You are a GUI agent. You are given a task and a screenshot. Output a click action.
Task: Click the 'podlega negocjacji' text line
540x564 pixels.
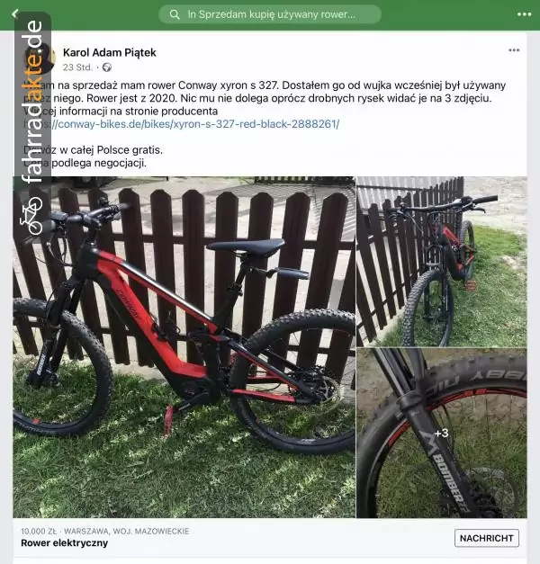(85, 163)
